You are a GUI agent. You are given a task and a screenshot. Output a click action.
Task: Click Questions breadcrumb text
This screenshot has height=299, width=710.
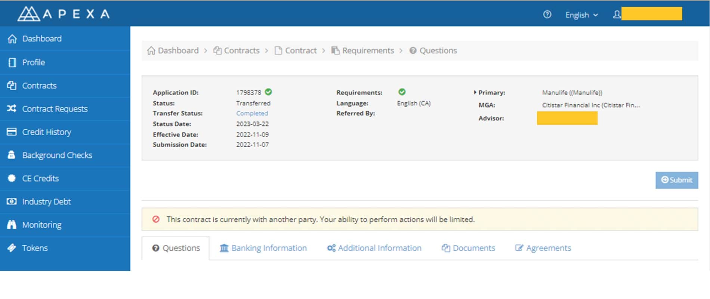(438, 50)
